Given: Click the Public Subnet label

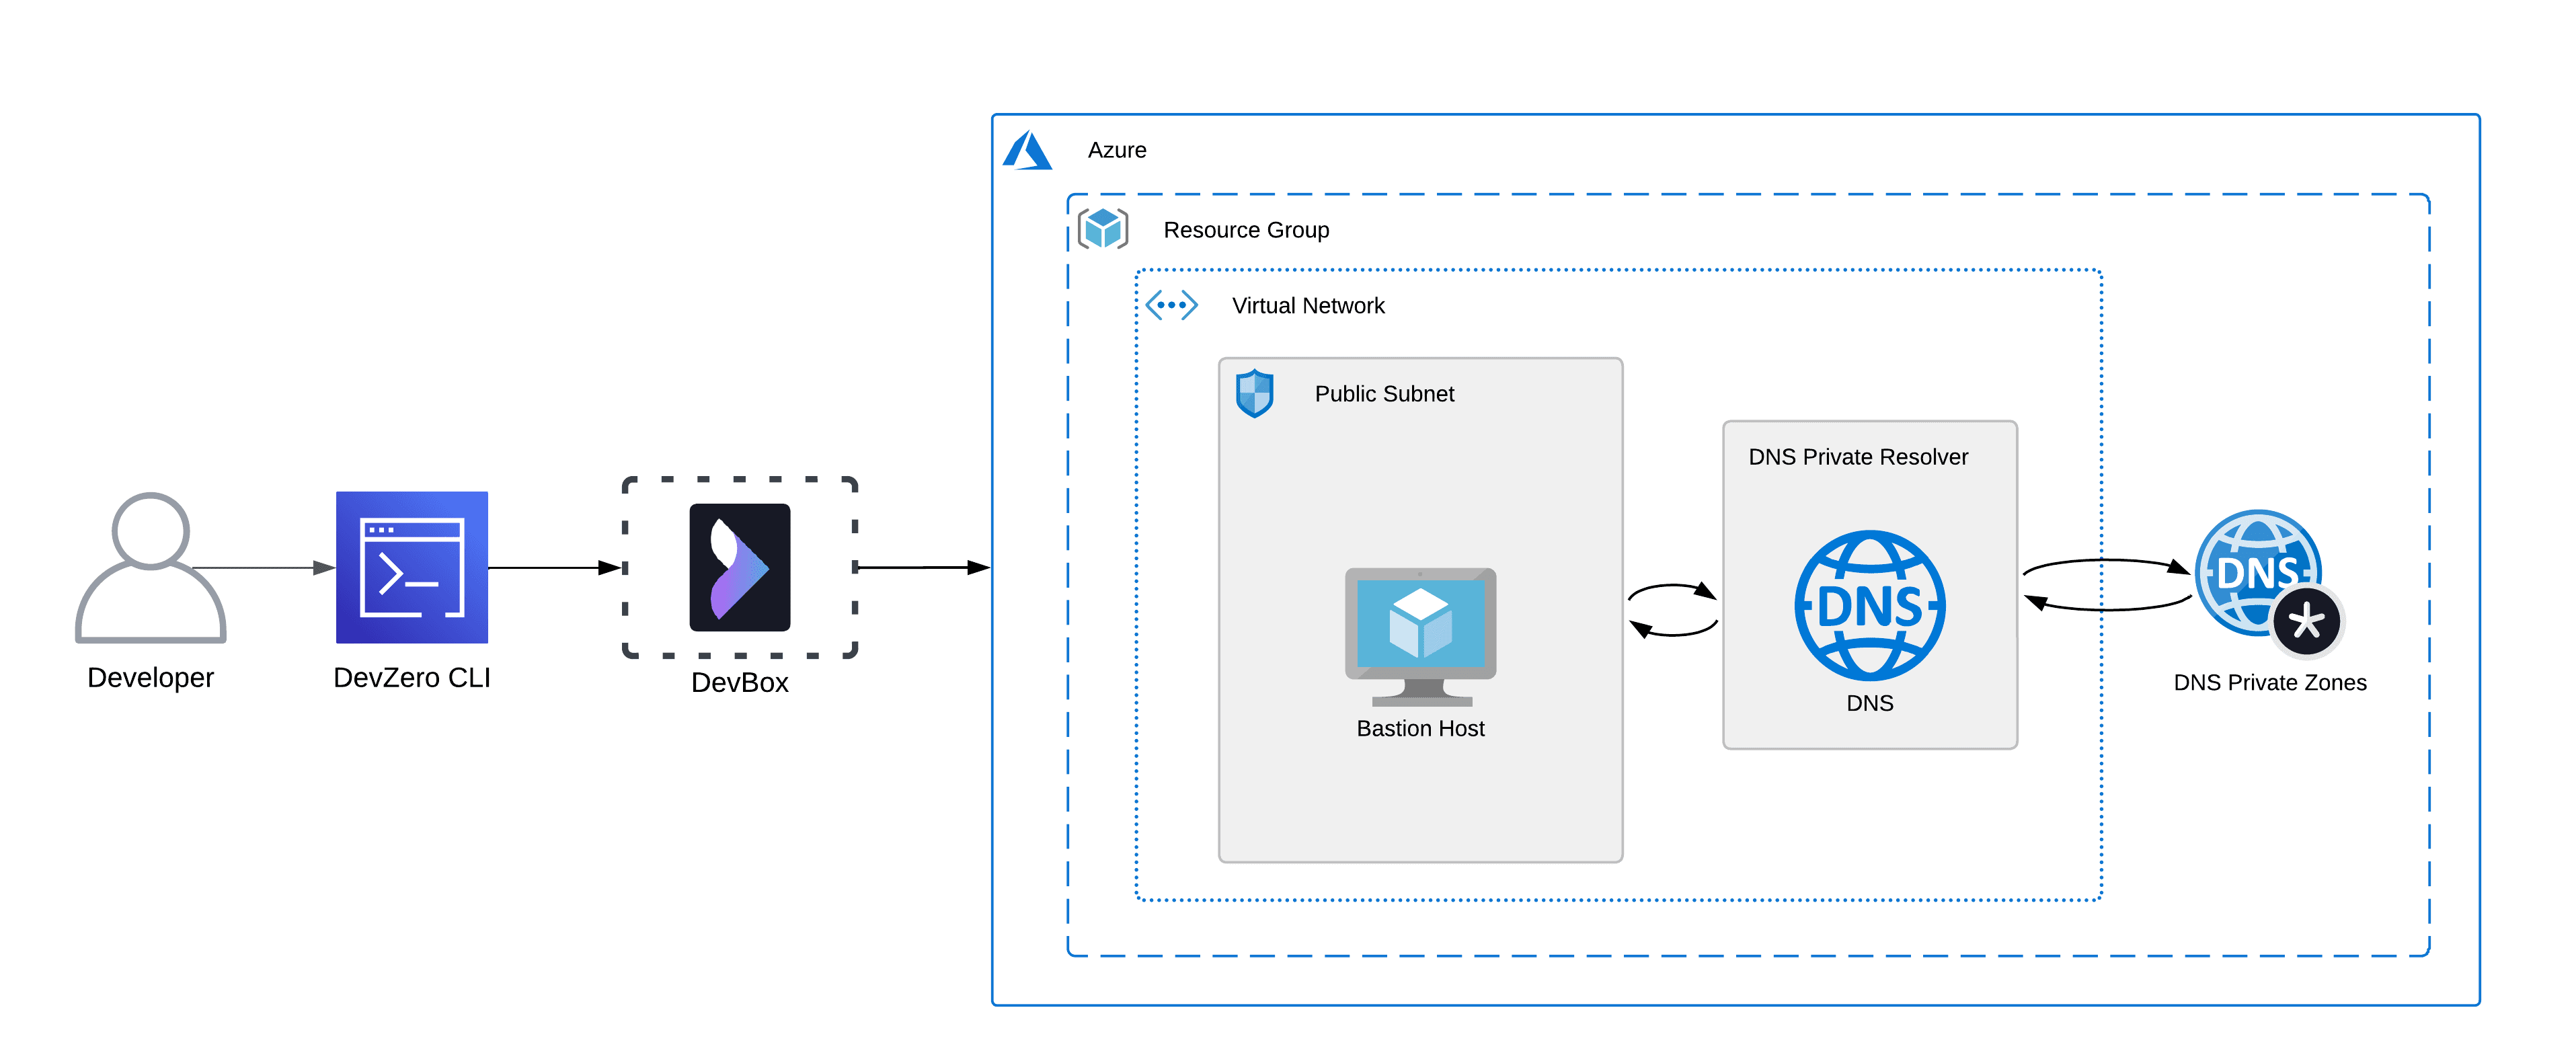Looking at the screenshot, I should 1385,393.
